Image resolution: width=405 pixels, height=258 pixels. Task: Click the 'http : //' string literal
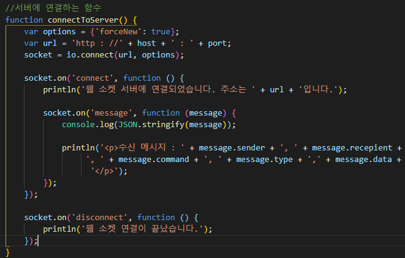[97, 43]
